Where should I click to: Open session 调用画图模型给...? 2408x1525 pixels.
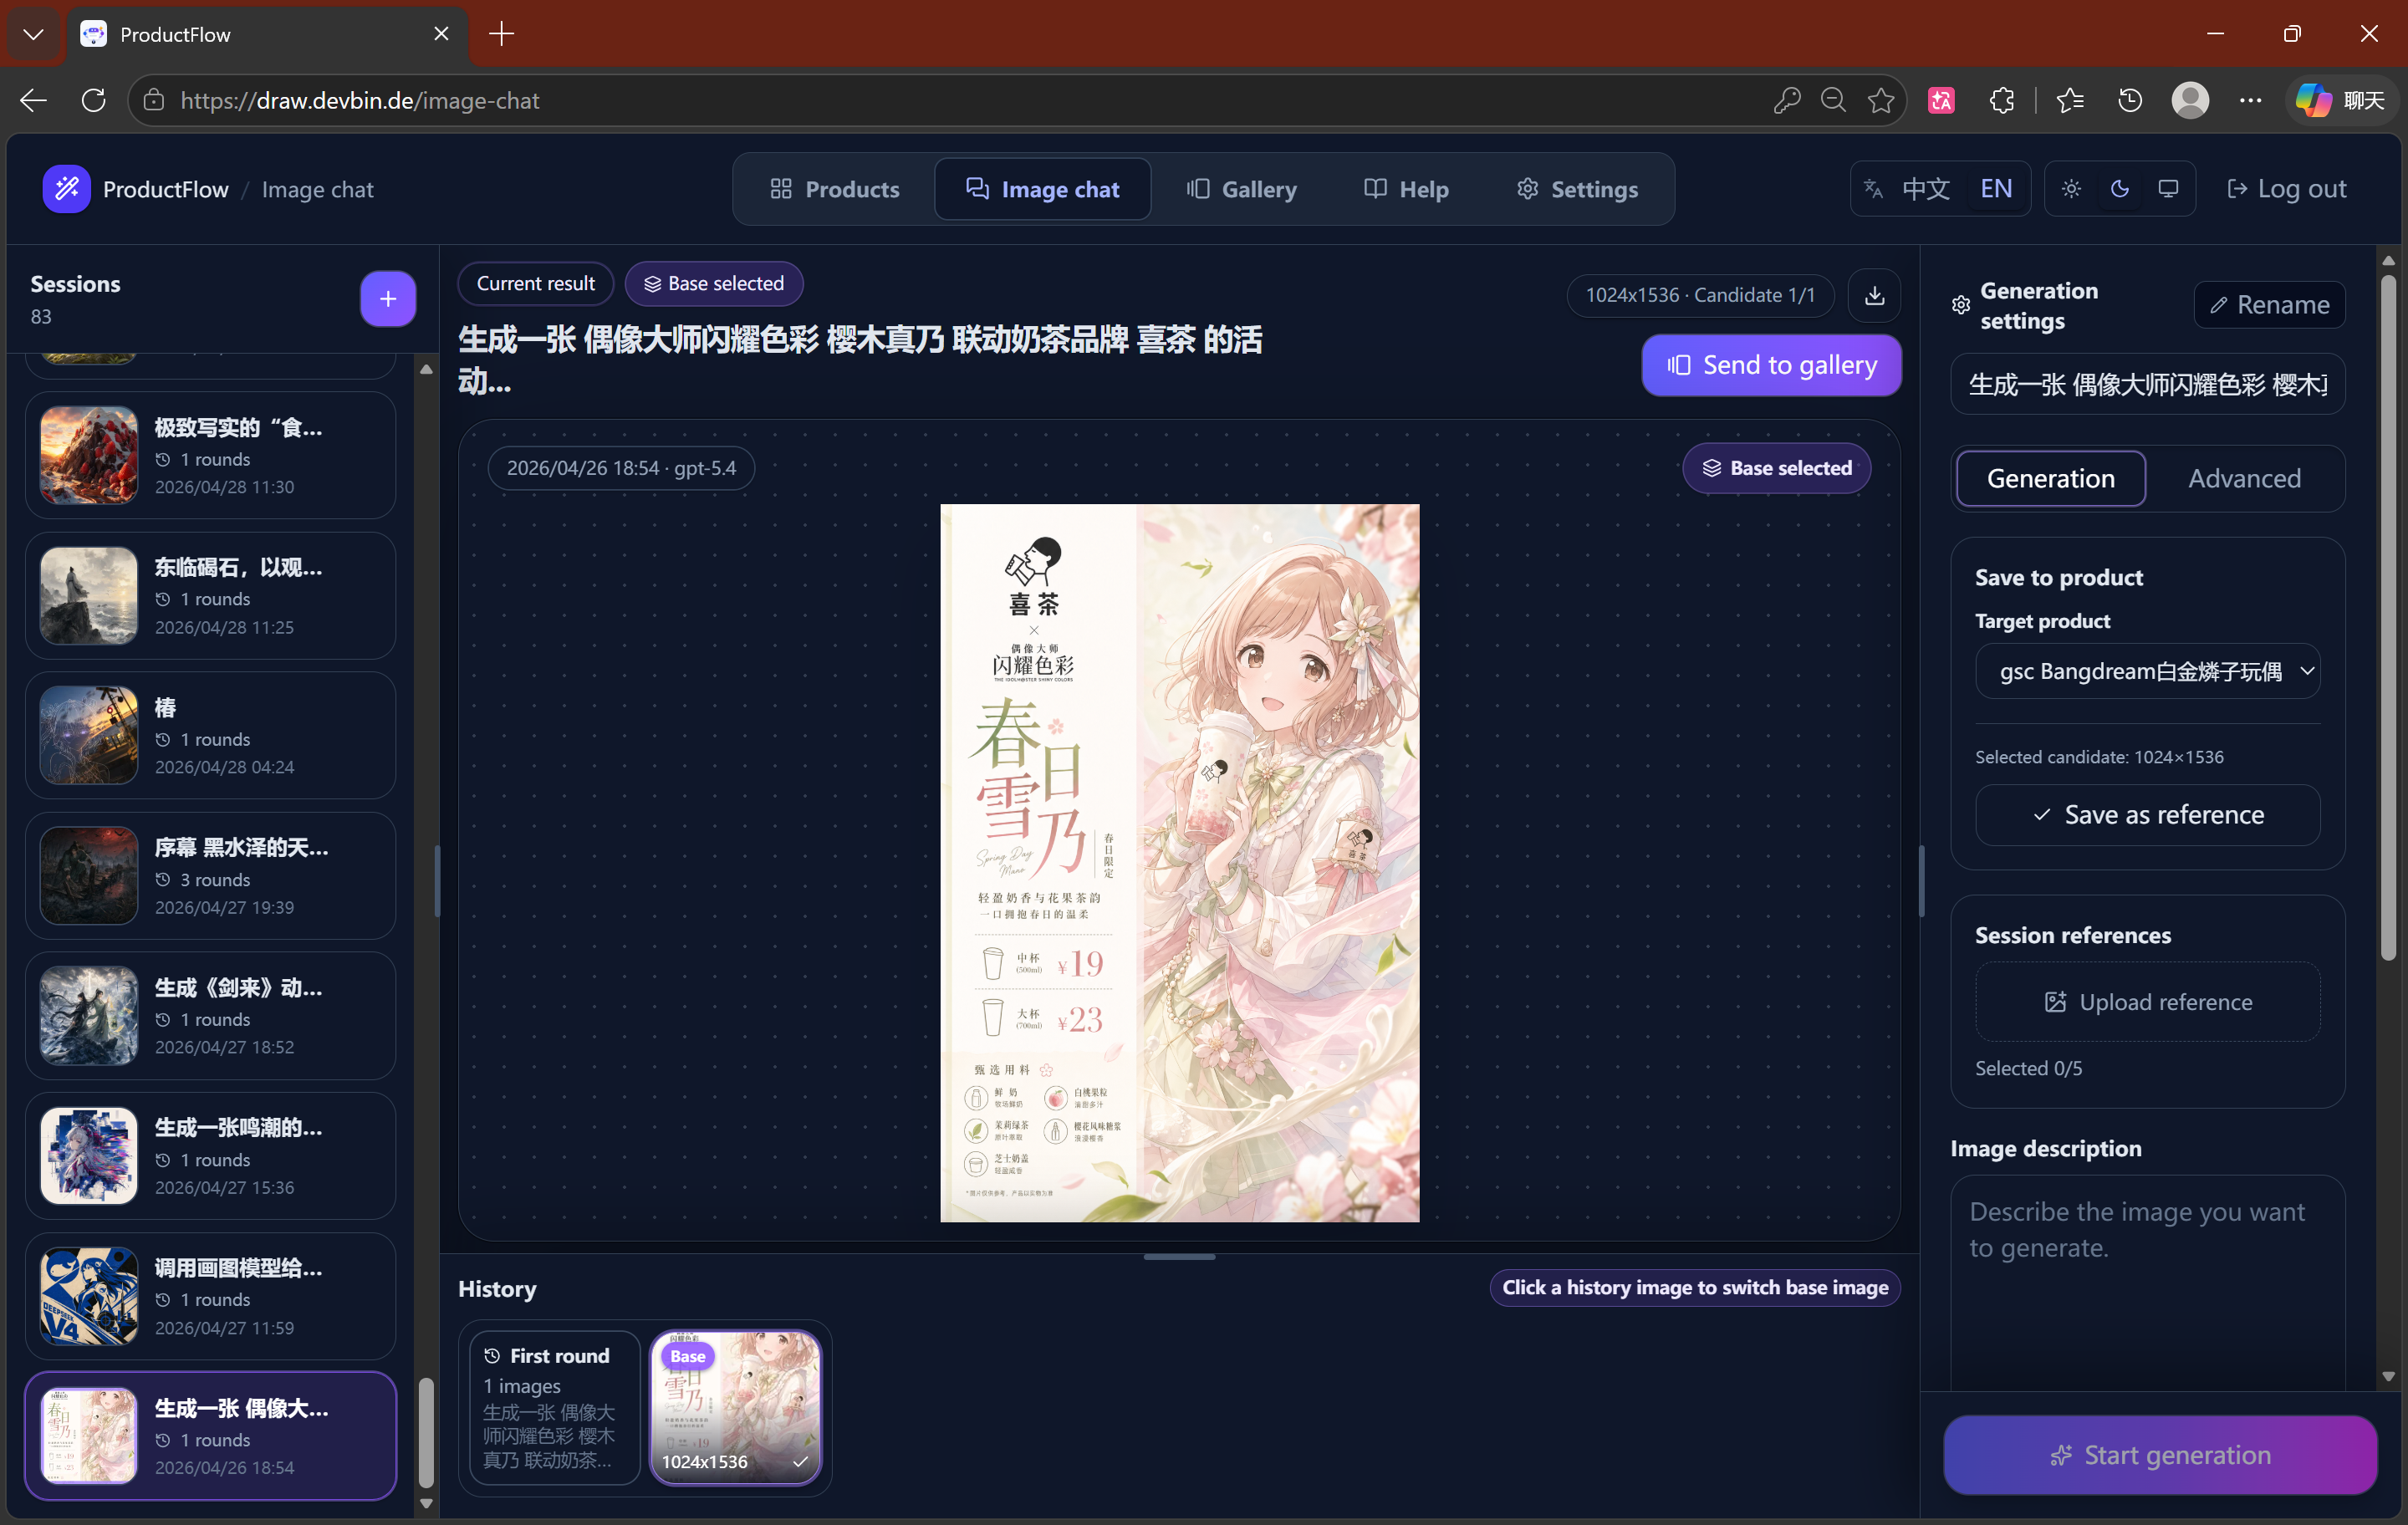tap(210, 1296)
